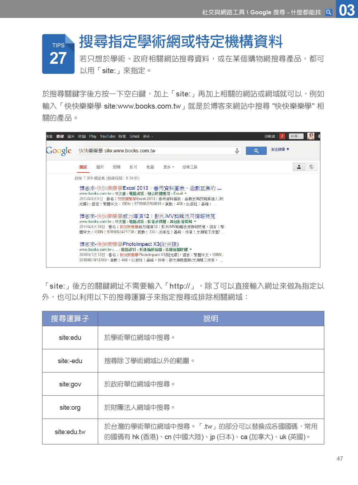The image size is (358, 485).
Task: Click the site:edu.tw table cell
Action: [x=70, y=432]
